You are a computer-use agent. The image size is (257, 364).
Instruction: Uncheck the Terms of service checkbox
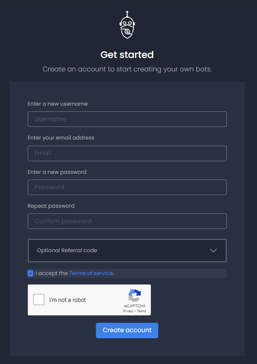31,273
